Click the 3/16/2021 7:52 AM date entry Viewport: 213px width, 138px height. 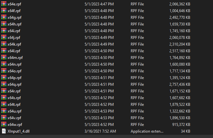(101, 131)
